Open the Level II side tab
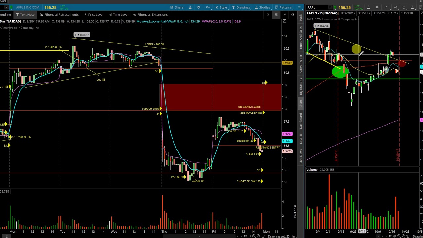Screen dimensions: 423x238 click(x=301, y=139)
